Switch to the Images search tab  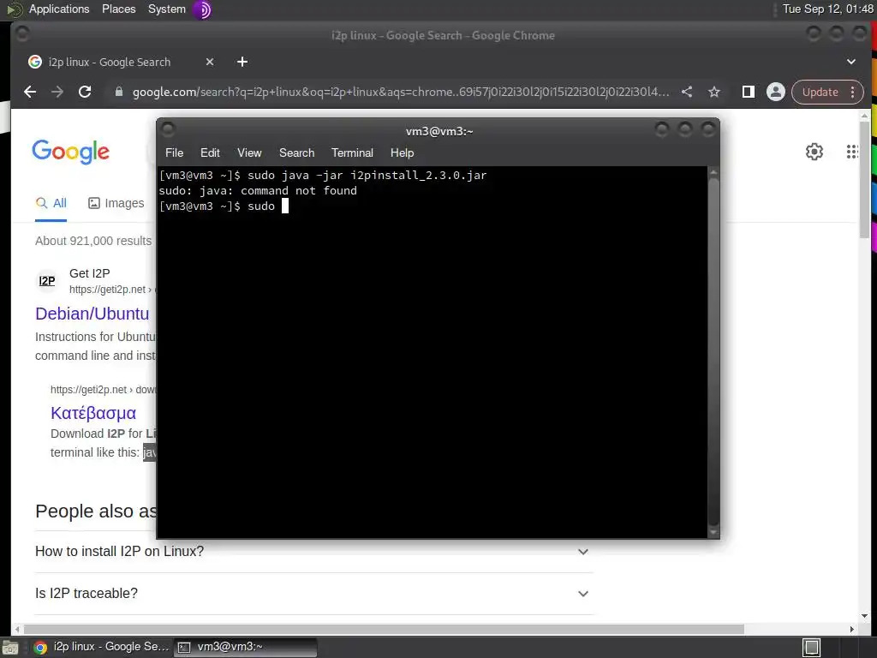pos(116,203)
